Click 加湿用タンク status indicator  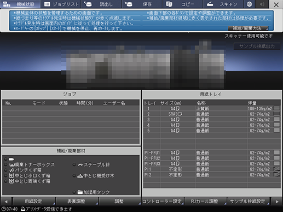tap(74, 192)
